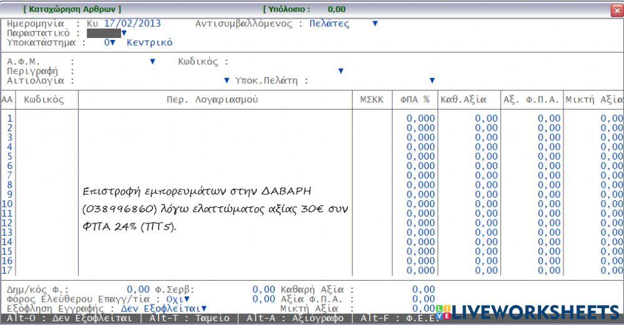Screen dimensions: 624x325
Task: Click the ΦΠΑ % column header
Action: pos(415,100)
